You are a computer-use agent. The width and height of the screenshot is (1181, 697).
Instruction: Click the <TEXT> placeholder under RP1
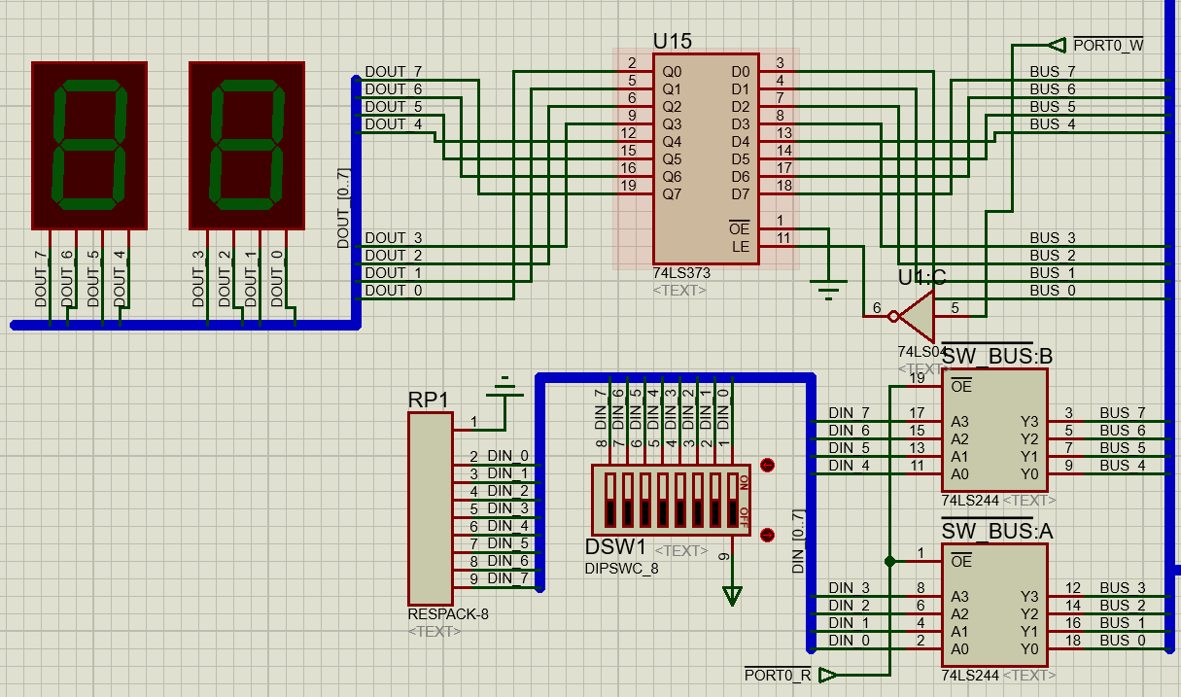click(435, 631)
